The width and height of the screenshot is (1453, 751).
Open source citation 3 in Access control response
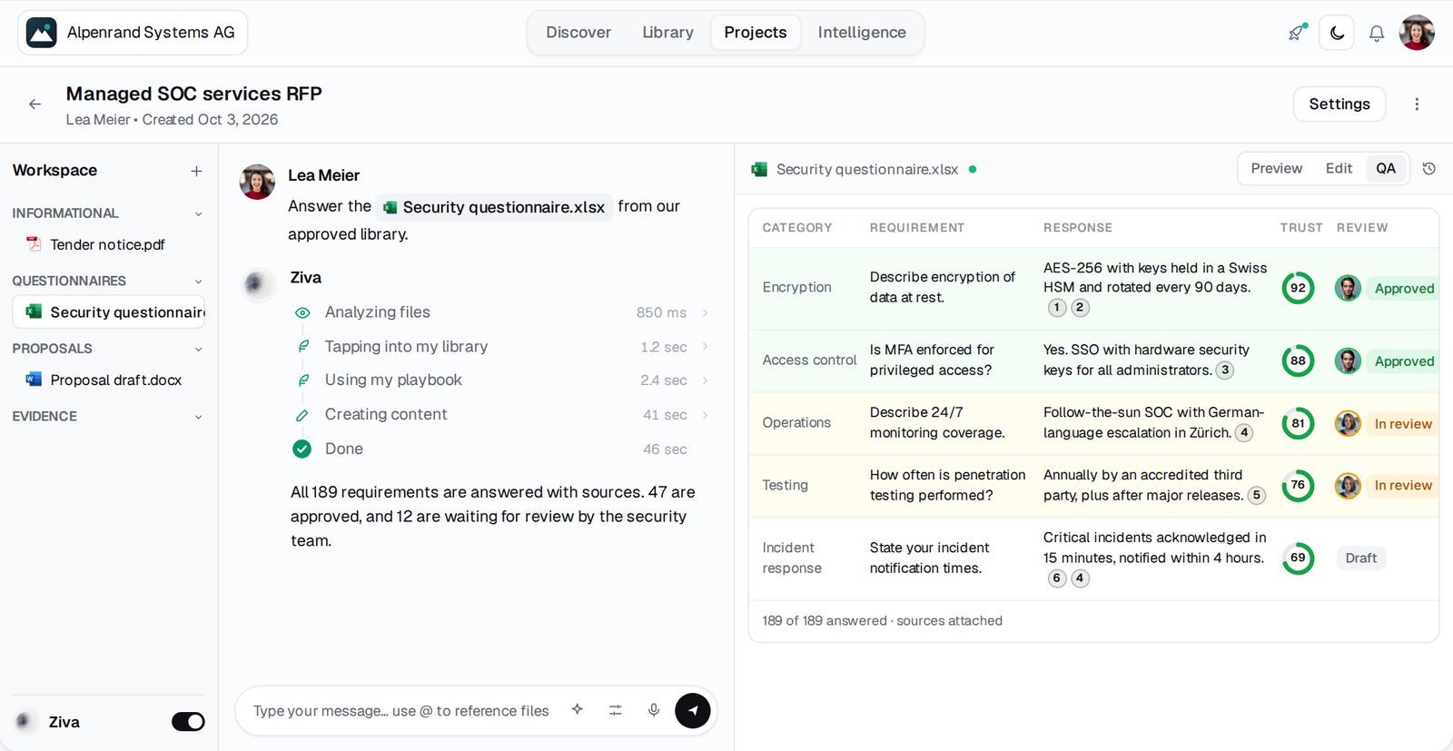point(1225,371)
